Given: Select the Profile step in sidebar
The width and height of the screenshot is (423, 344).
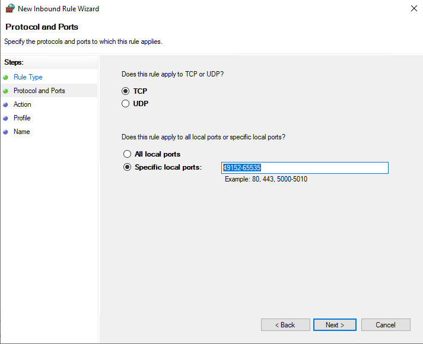Looking at the screenshot, I should (x=22, y=118).
